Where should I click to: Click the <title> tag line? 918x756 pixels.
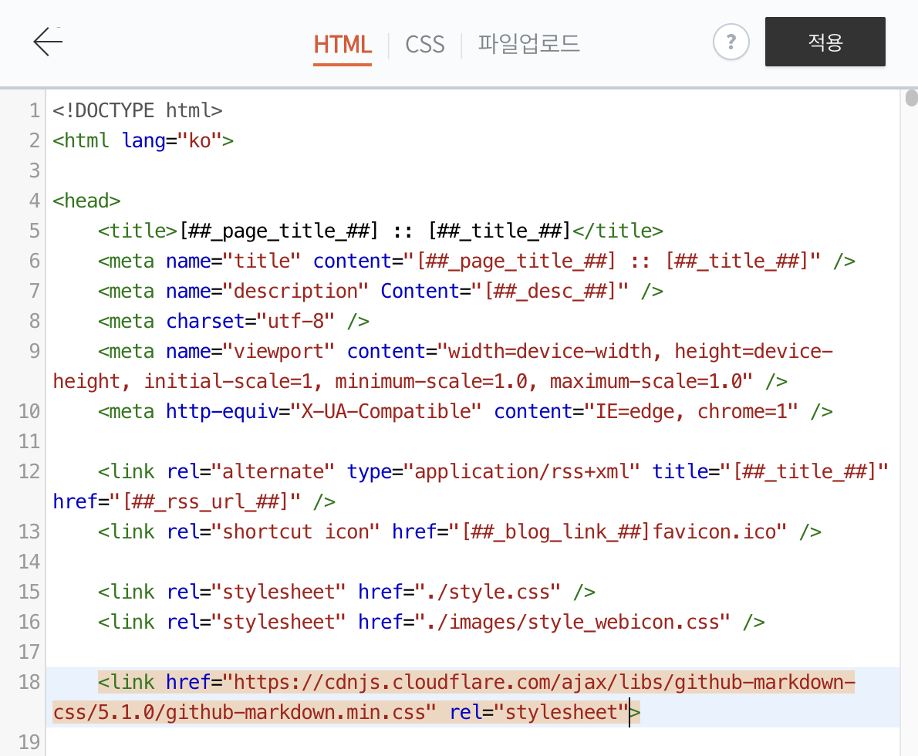point(380,231)
